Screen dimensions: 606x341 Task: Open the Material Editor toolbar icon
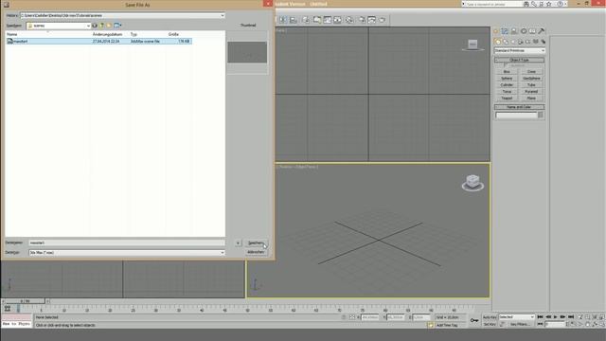click(349, 20)
